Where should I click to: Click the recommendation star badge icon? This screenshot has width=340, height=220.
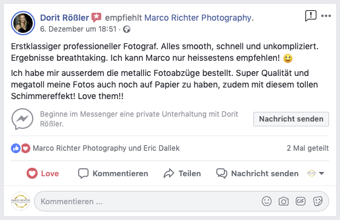pos(96,18)
